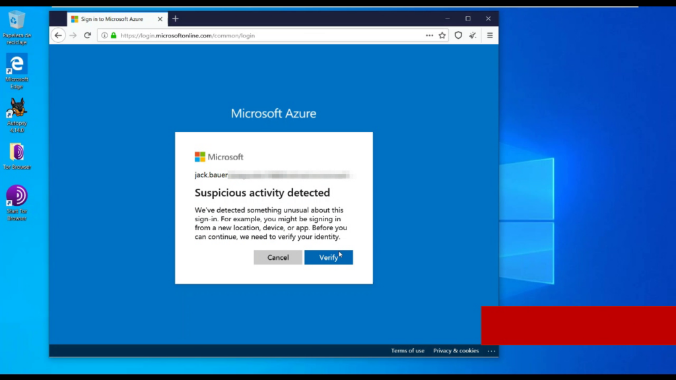Click the Microsoft logo in the dialog
This screenshot has width=676, height=380.
[x=219, y=157]
